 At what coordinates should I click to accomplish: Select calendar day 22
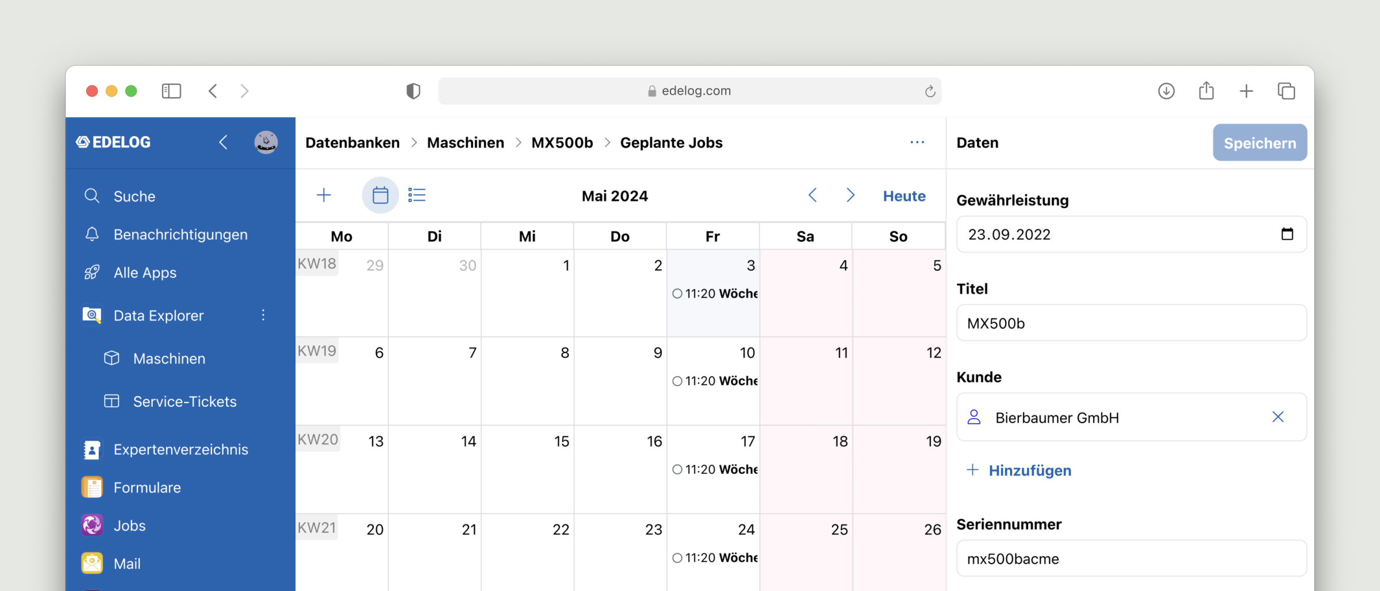point(527,553)
